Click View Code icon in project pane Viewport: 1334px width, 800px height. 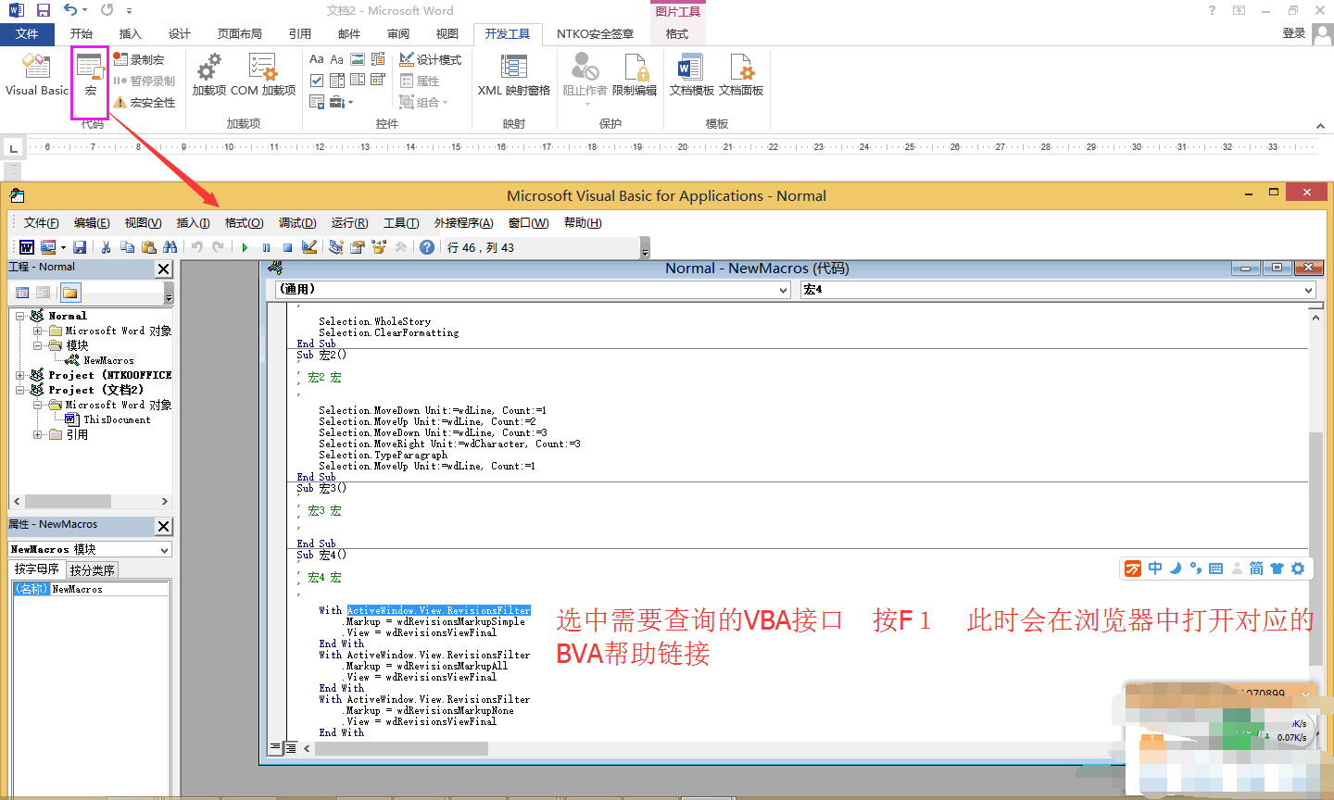pos(22,293)
